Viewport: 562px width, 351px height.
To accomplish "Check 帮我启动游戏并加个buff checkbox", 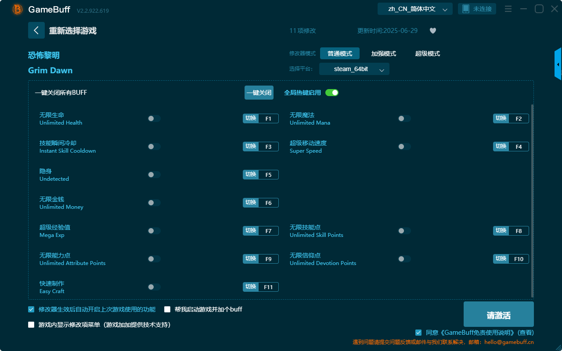I will pos(167,309).
